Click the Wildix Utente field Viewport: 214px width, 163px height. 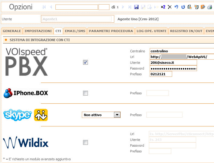(x=172, y=140)
